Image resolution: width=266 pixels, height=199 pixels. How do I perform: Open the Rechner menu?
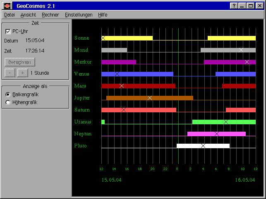tap(50, 14)
